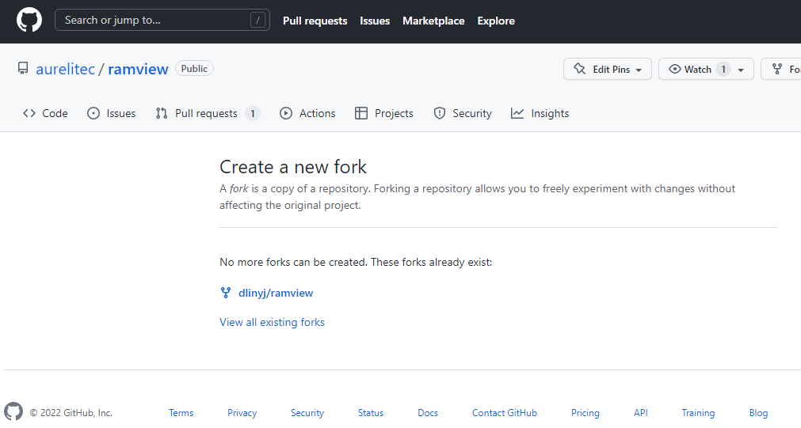
Task: Open the Security tab
Action: [x=463, y=113]
